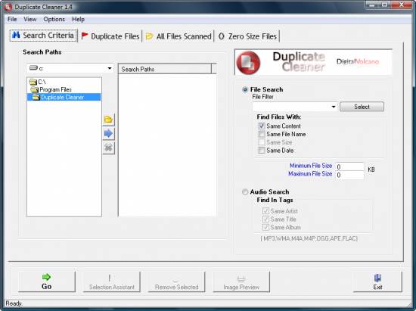
Task: Maximize the Duplicate Cleaner window
Action: tap(385, 5)
